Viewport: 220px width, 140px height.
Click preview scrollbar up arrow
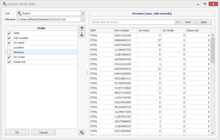tap(212, 35)
